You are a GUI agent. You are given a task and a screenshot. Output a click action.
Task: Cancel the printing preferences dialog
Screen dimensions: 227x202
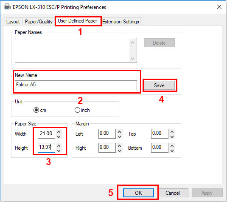pos(173,193)
